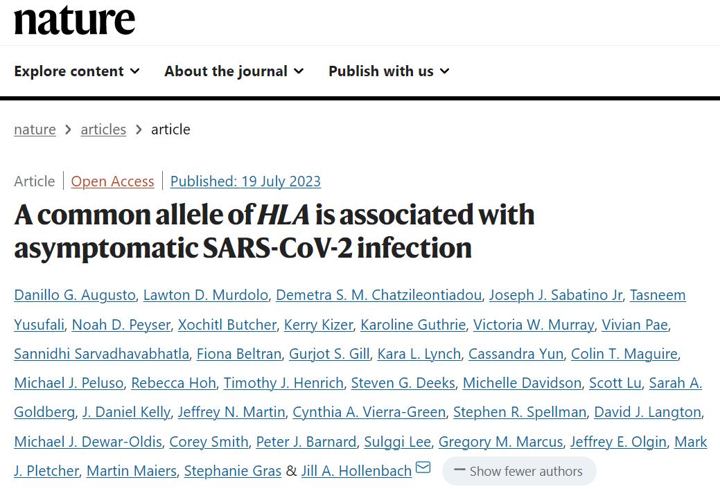Open author Jill A. Hollenbach
Screen dimensions: 720x489
tap(356, 471)
